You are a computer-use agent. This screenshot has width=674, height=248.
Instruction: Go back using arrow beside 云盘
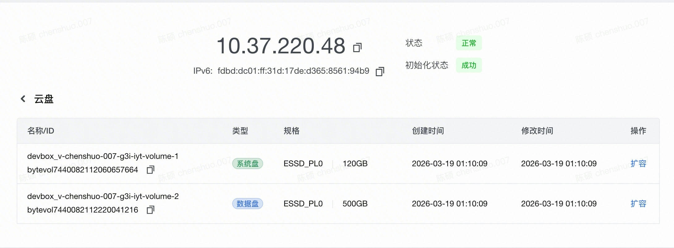[x=23, y=99]
